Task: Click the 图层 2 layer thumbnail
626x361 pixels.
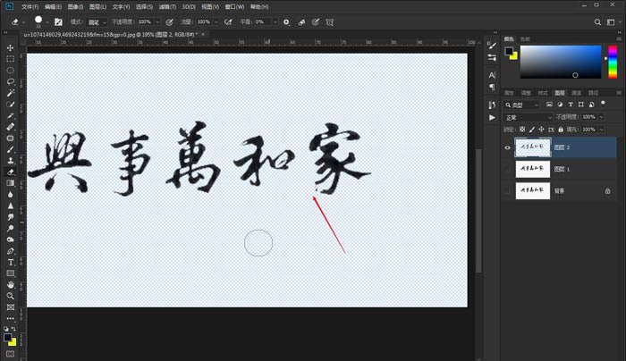Action: pyautogui.click(x=533, y=147)
